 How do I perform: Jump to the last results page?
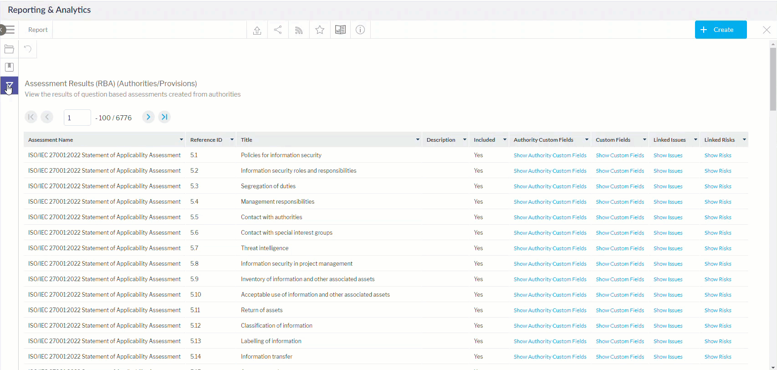click(164, 117)
